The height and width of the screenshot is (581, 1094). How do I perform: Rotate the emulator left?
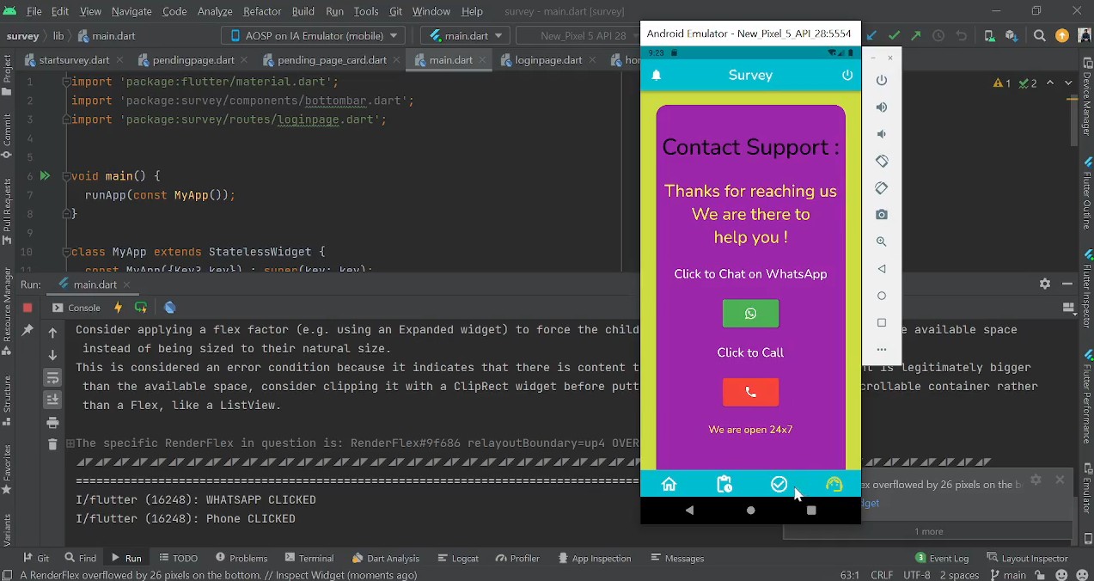[x=882, y=161]
